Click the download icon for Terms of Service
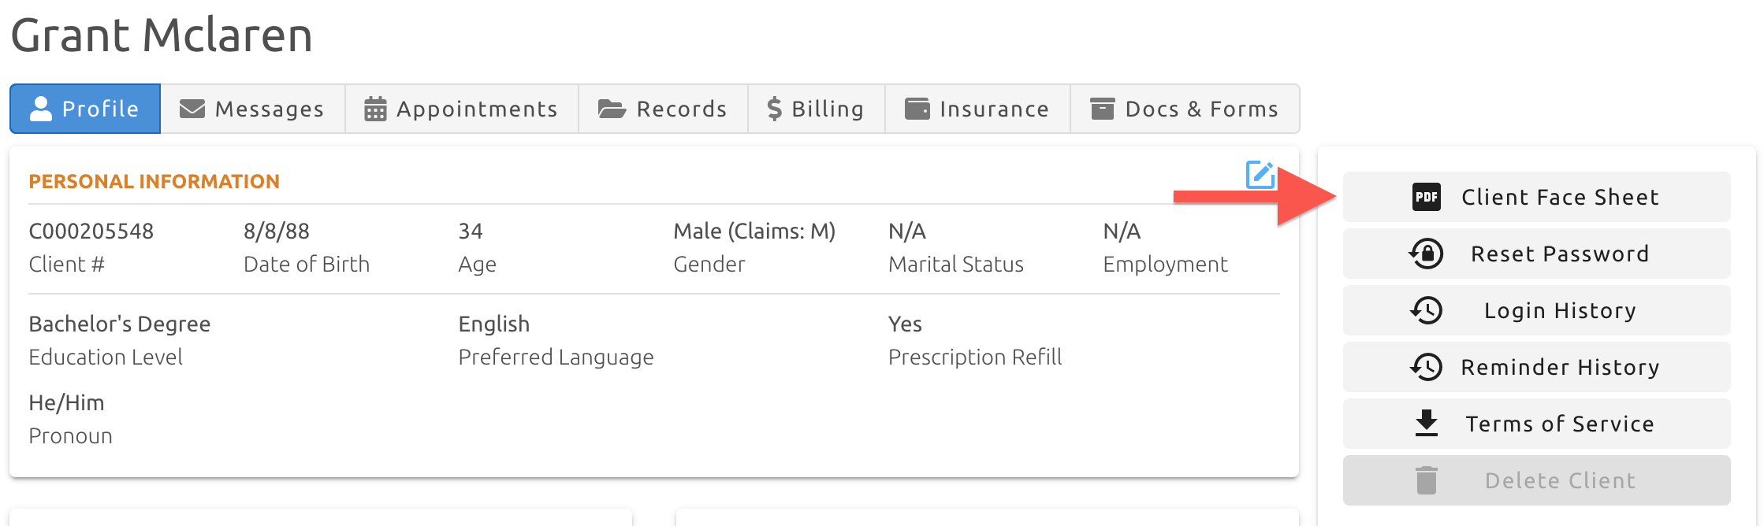Viewport: 1764px width, 526px height. pos(1427,424)
